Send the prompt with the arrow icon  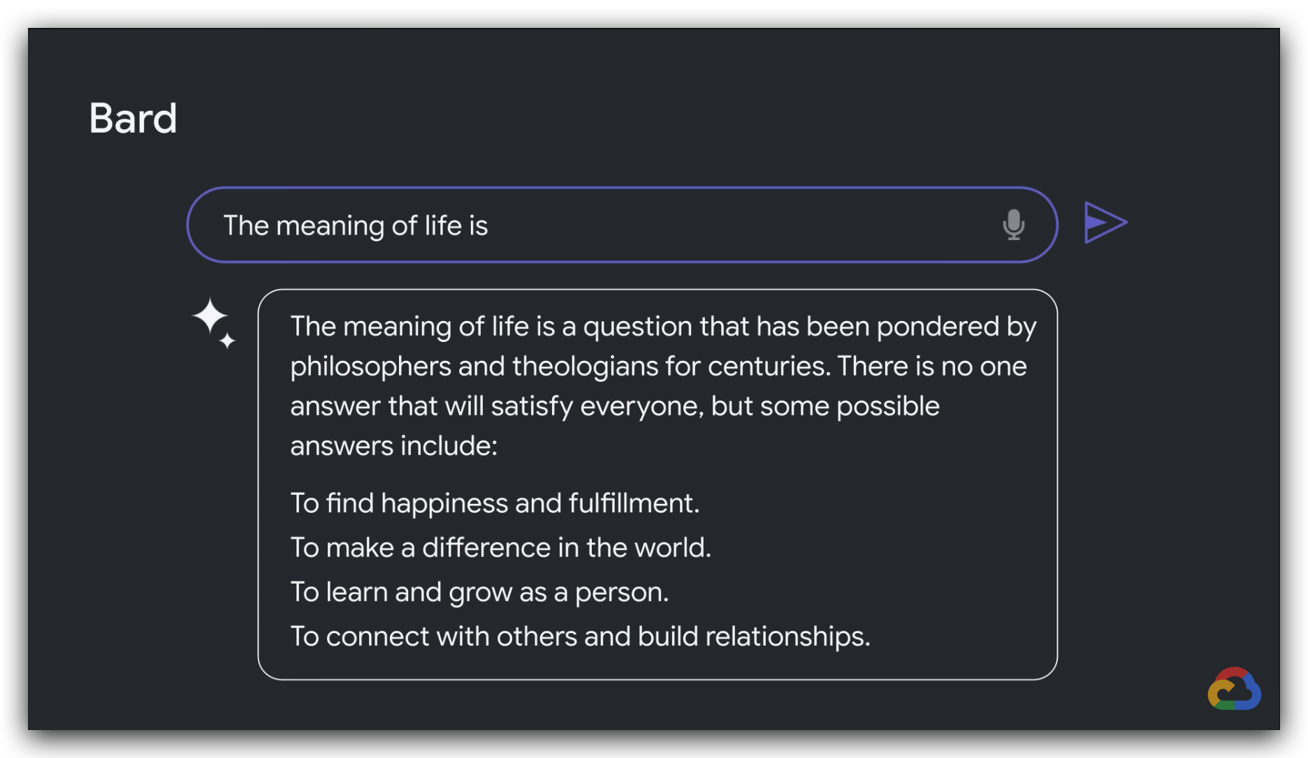coord(1105,223)
